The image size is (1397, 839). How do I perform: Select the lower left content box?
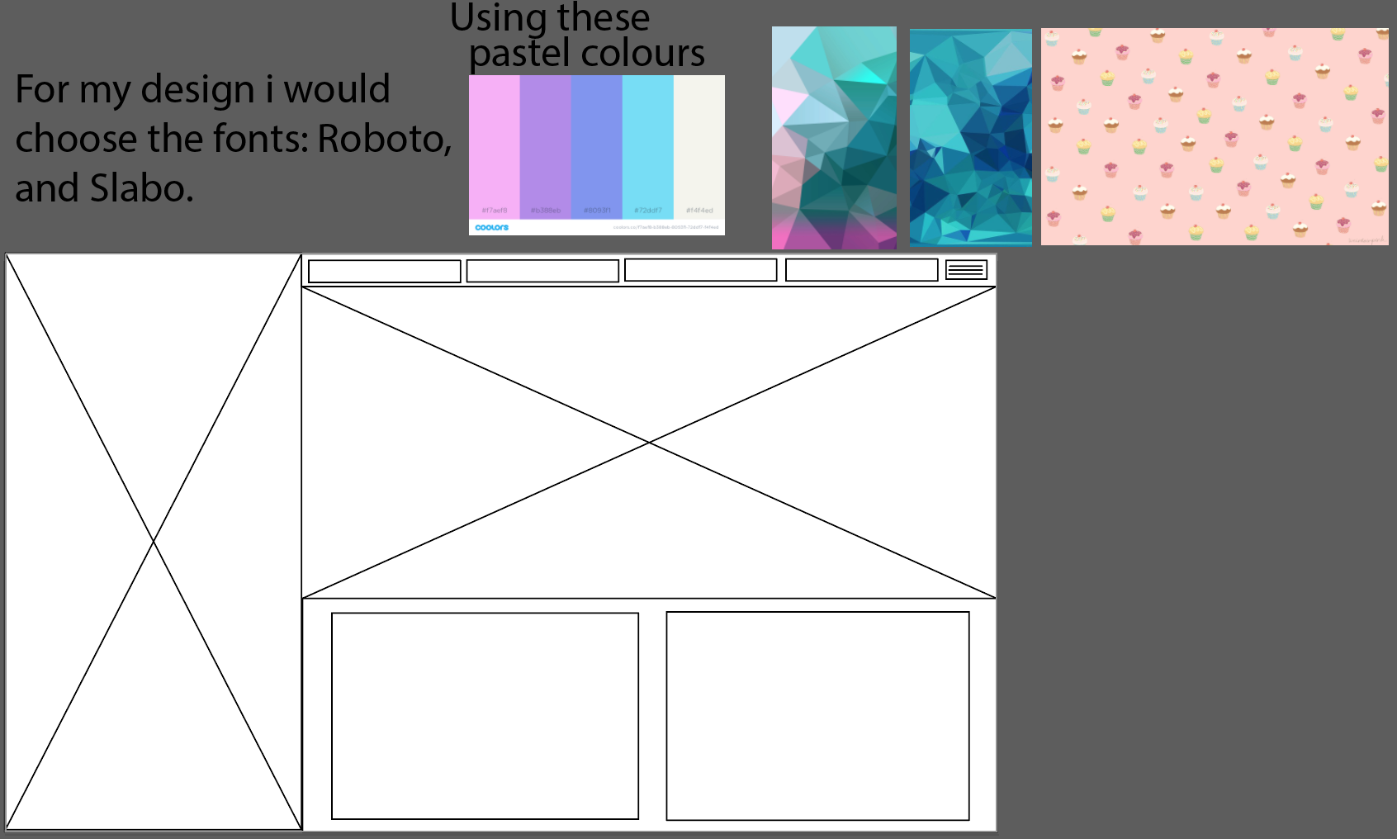(x=485, y=716)
